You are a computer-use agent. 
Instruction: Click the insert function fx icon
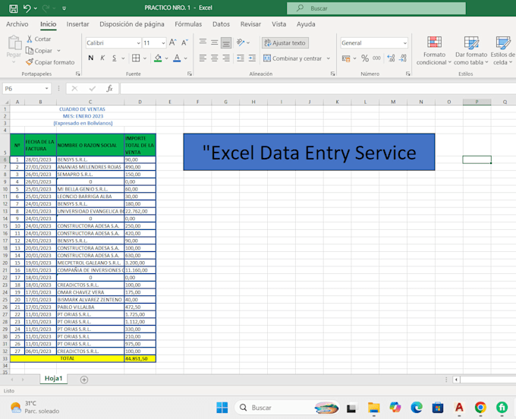[109, 88]
